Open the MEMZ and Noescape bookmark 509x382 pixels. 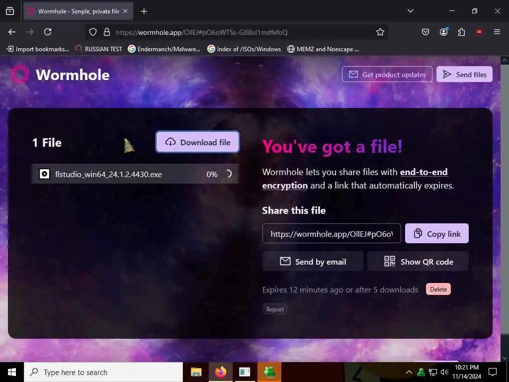(323, 49)
